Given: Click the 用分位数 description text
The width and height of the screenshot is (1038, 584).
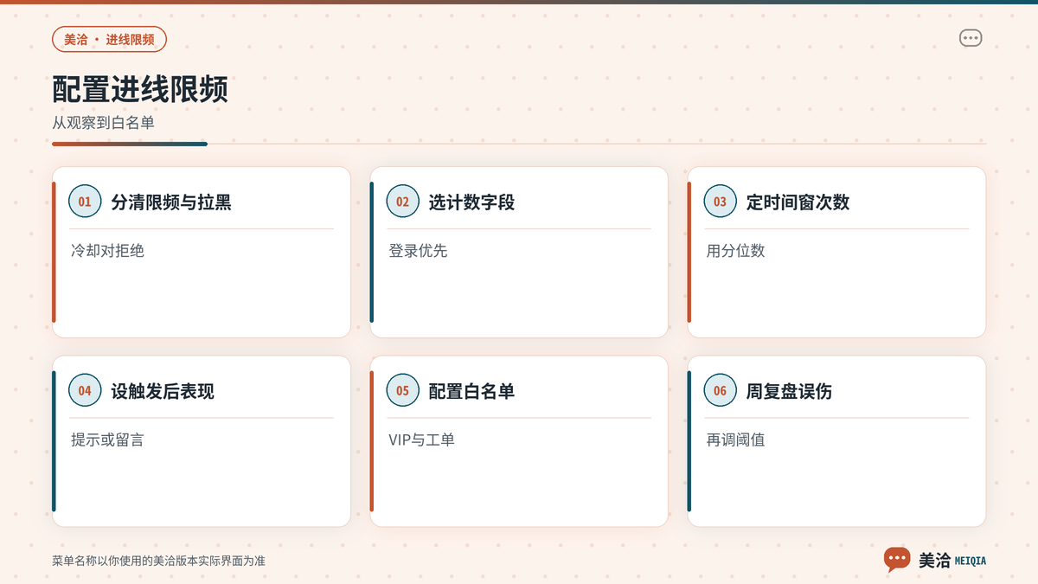Looking at the screenshot, I should pyautogui.click(x=736, y=251).
